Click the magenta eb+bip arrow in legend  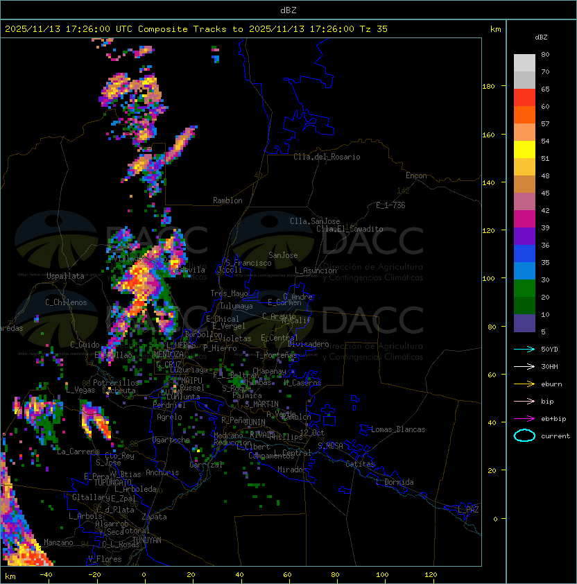(x=524, y=419)
